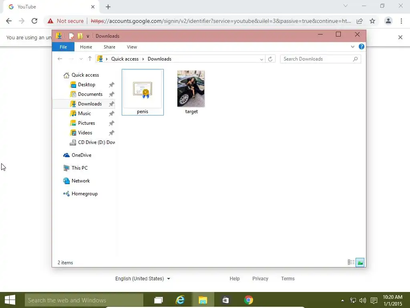Click the pin icon next to Documents
Viewport: 410px width, 308px height.
pyautogui.click(x=111, y=94)
